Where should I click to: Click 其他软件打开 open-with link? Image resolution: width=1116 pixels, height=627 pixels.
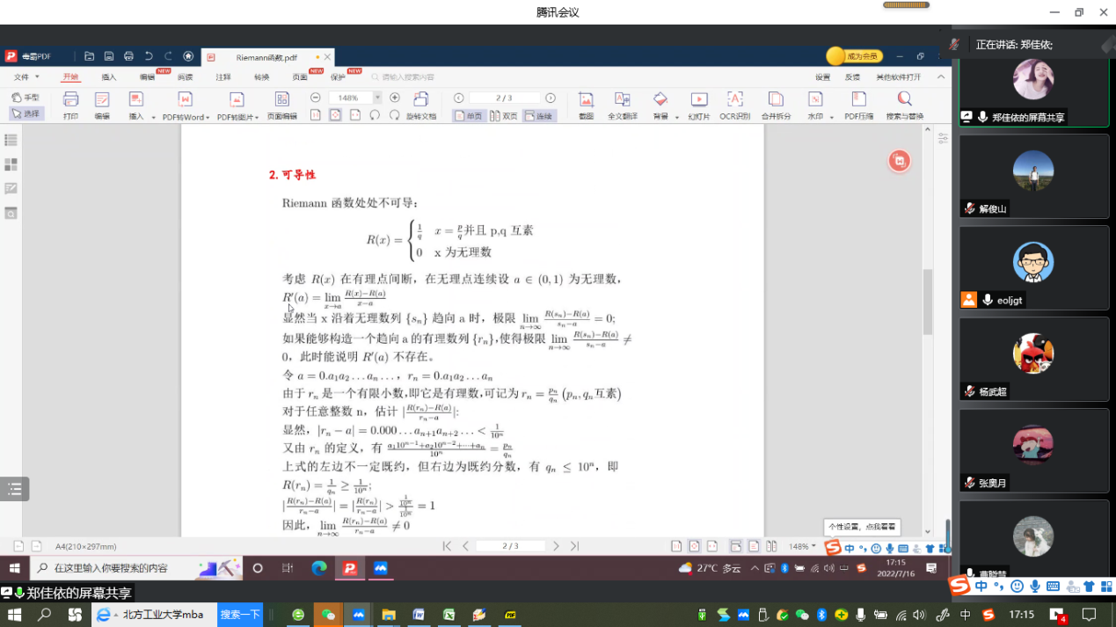(898, 77)
